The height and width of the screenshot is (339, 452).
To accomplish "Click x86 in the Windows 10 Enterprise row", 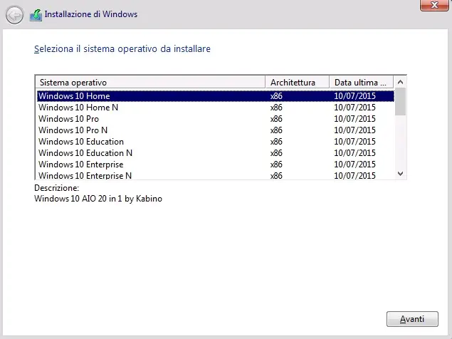I will coord(276,165).
